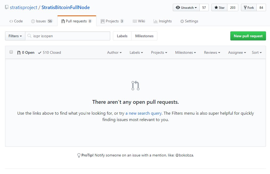This screenshot has width=270, height=174.
Task: Show the 510 Closed pull requests
Action: (50, 52)
